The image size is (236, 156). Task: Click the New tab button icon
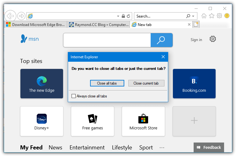tap(196, 24)
